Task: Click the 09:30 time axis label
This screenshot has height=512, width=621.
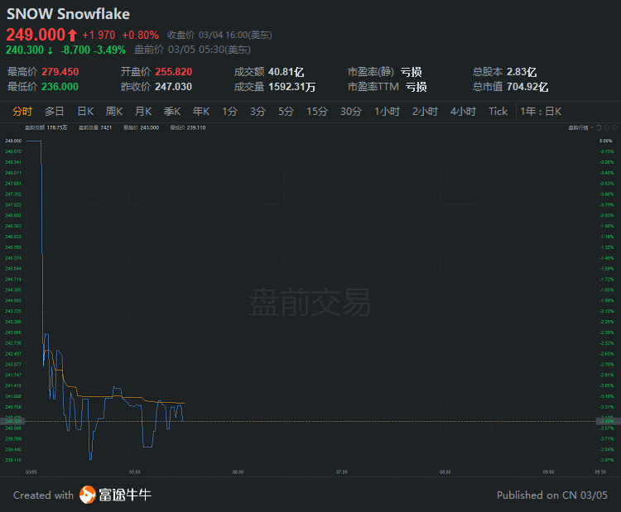Action: 600,472
